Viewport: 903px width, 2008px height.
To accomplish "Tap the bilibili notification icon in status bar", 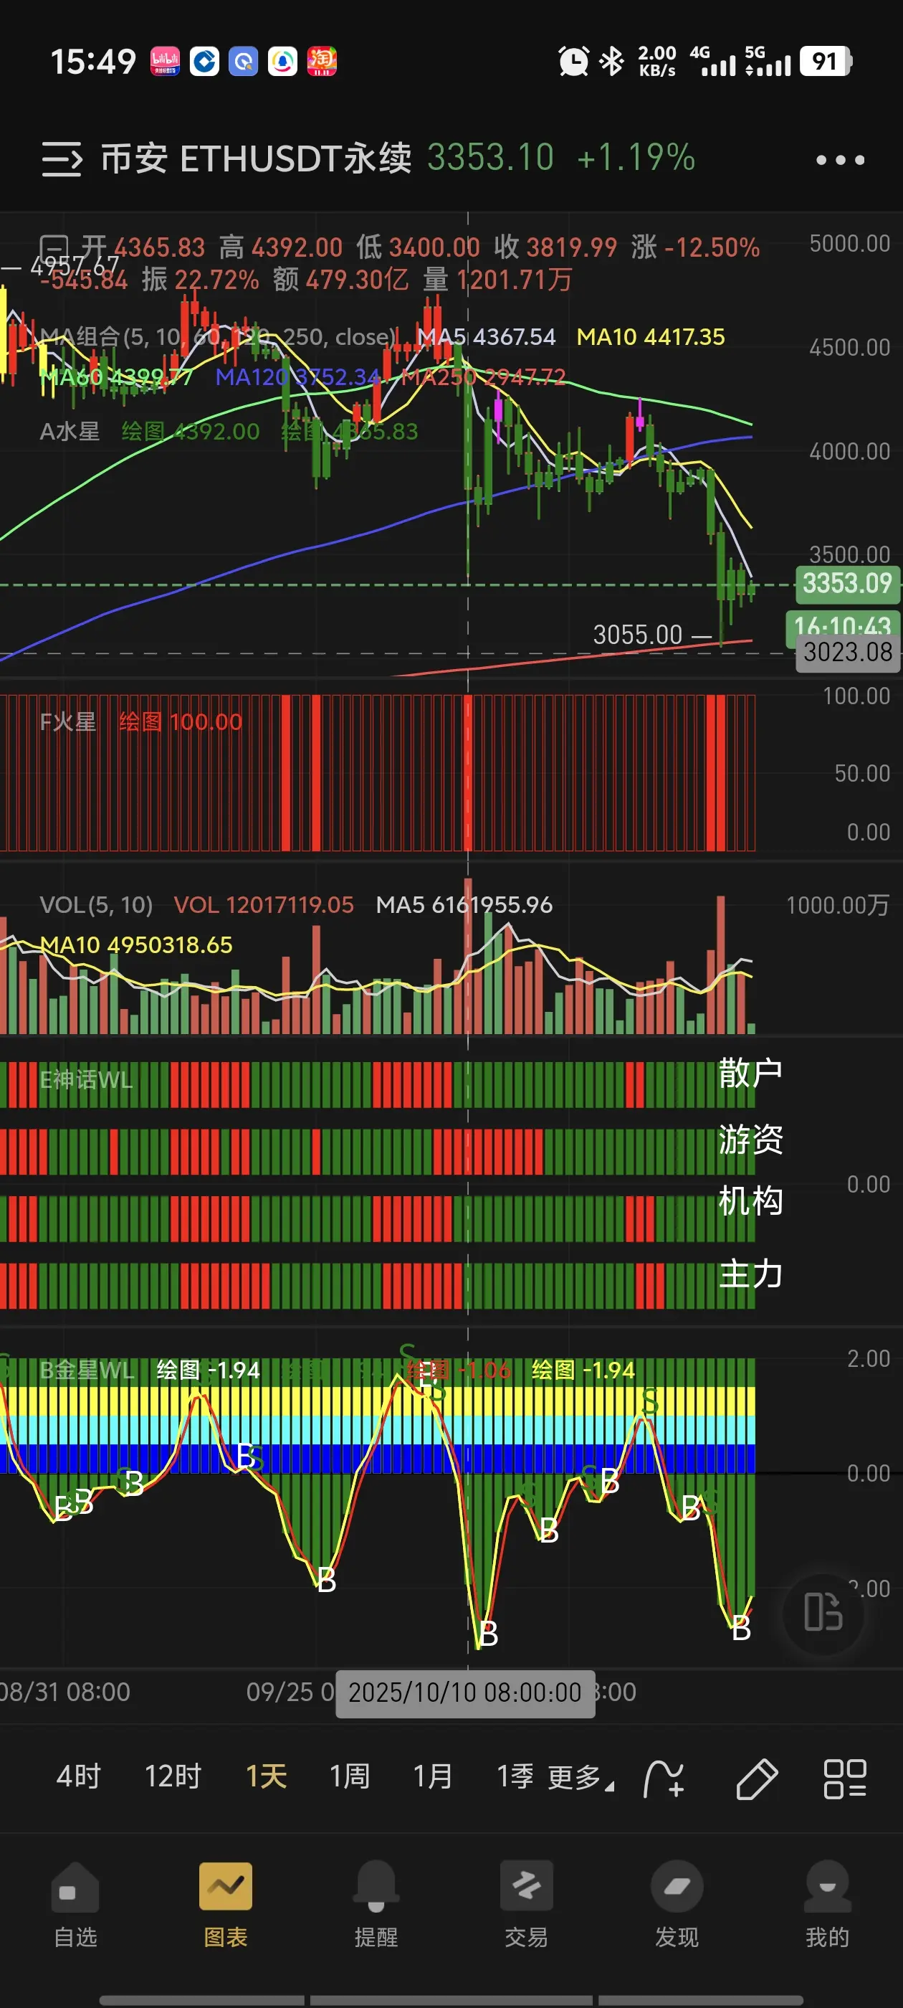I will tap(165, 61).
